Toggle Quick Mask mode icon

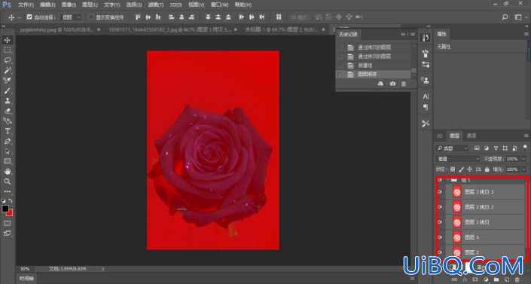tap(7, 223)
